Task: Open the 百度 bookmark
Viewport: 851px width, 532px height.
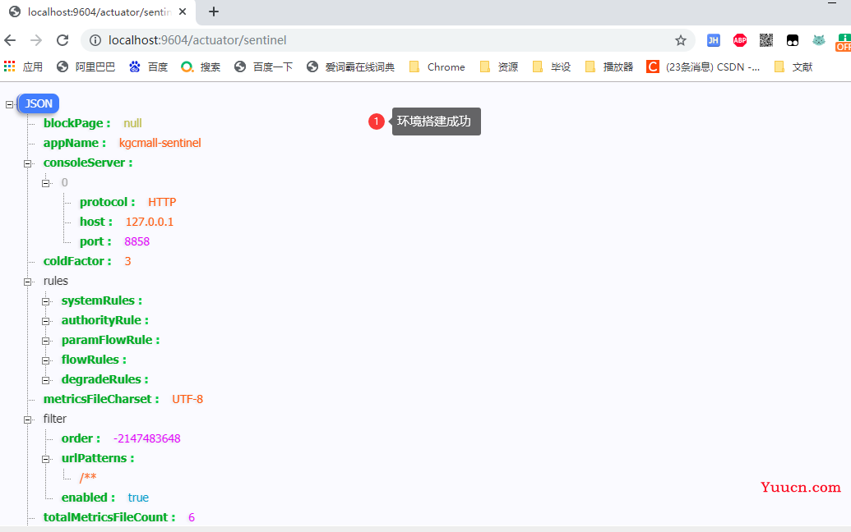Action: click(x=148, y=66)
